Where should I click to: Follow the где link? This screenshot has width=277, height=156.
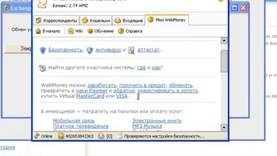(x=142, y=68)
